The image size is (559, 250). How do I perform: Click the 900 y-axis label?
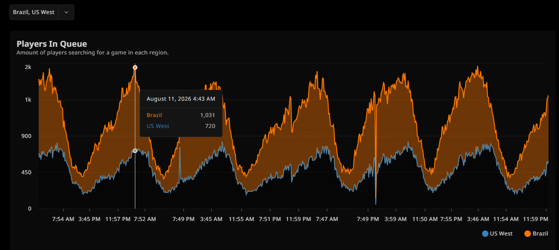(27, 136)
